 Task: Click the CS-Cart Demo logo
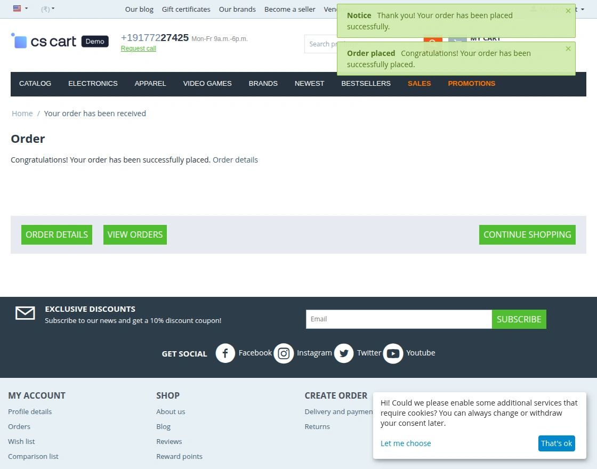(60, 41)
